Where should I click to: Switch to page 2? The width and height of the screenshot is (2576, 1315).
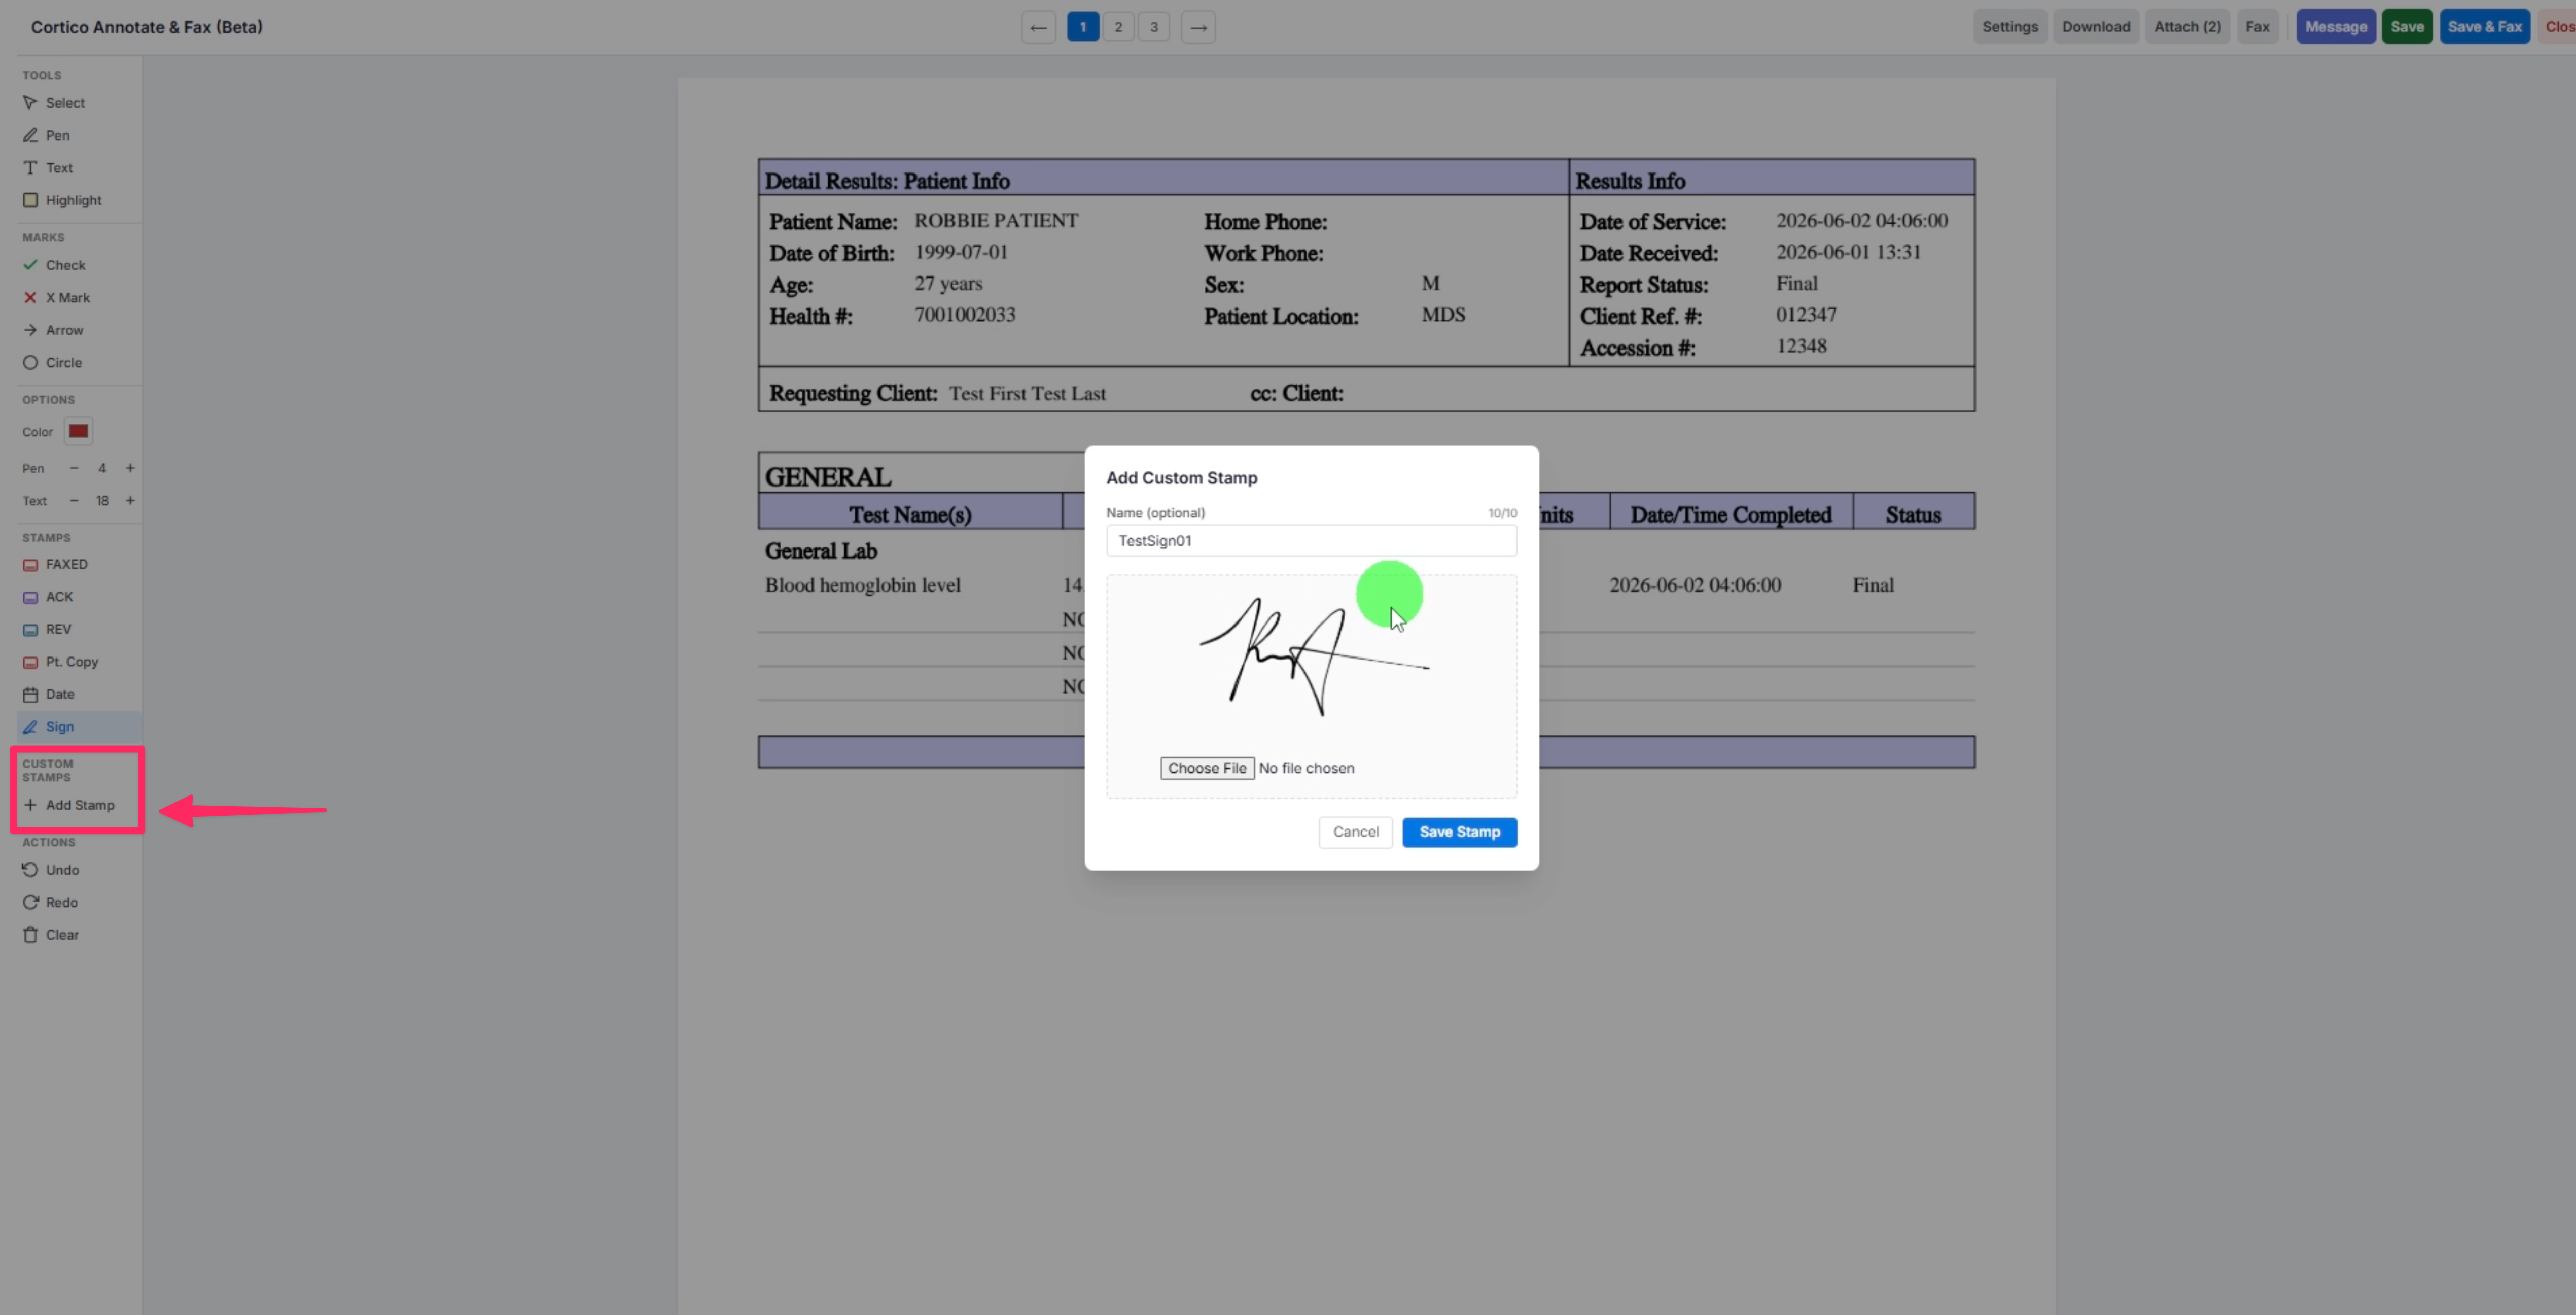[1118, 27]
